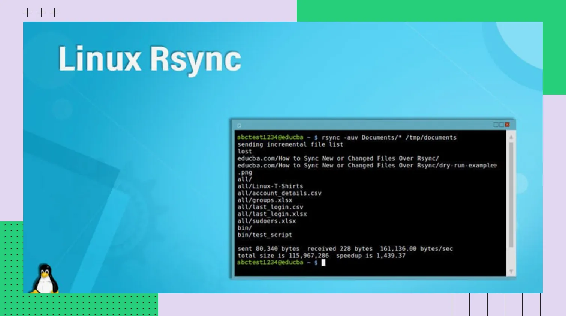Close the terminal with the red X
The height and width of the screenshot is (316, 566).
click(507, 125)
